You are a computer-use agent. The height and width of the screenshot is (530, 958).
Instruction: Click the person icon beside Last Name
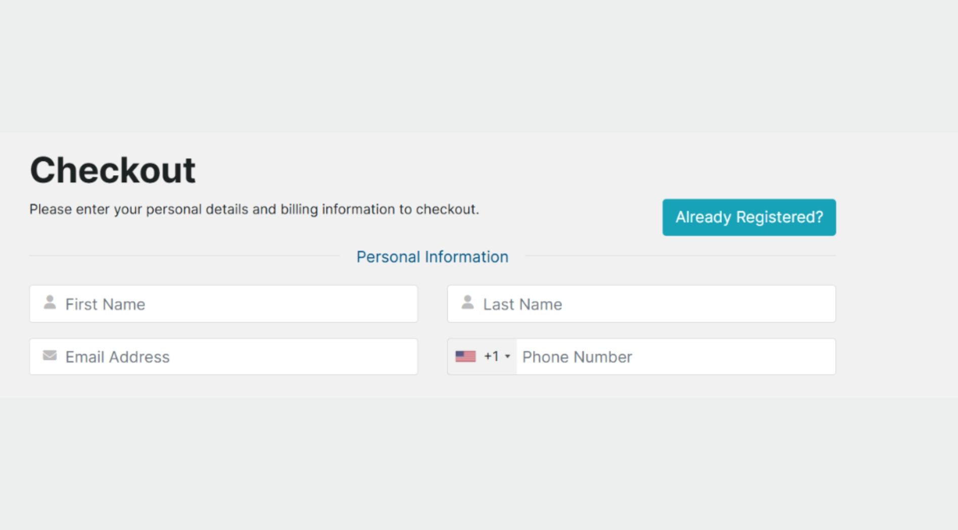click(467, 302)
